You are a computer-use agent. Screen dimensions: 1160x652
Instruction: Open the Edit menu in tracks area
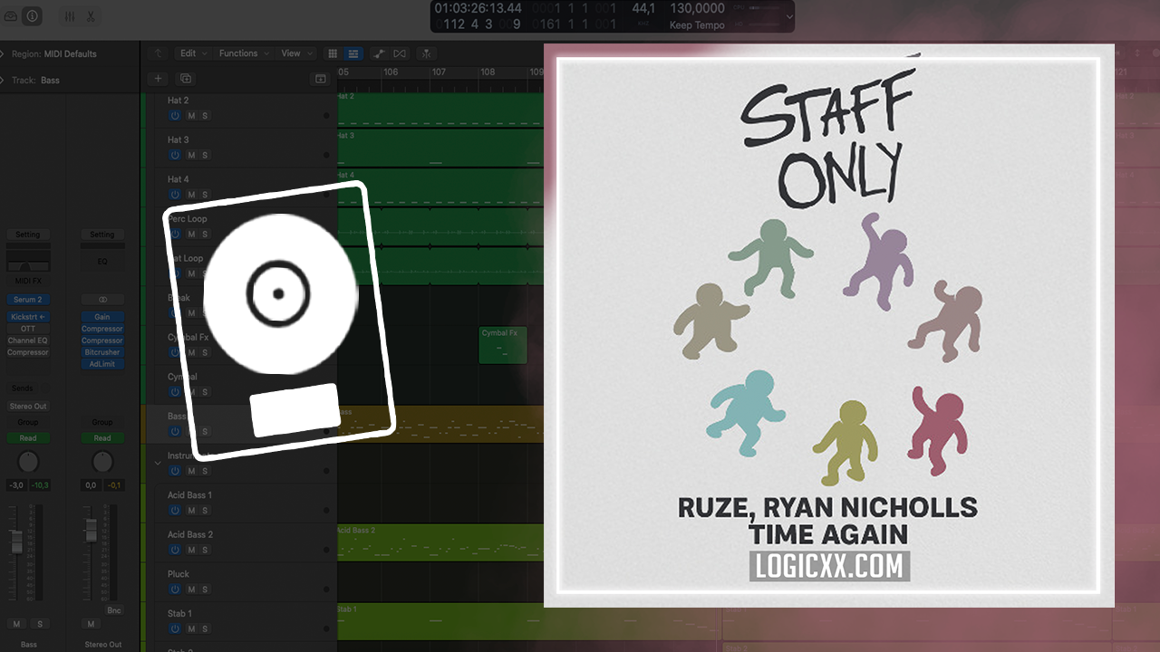tap(192, 53)
